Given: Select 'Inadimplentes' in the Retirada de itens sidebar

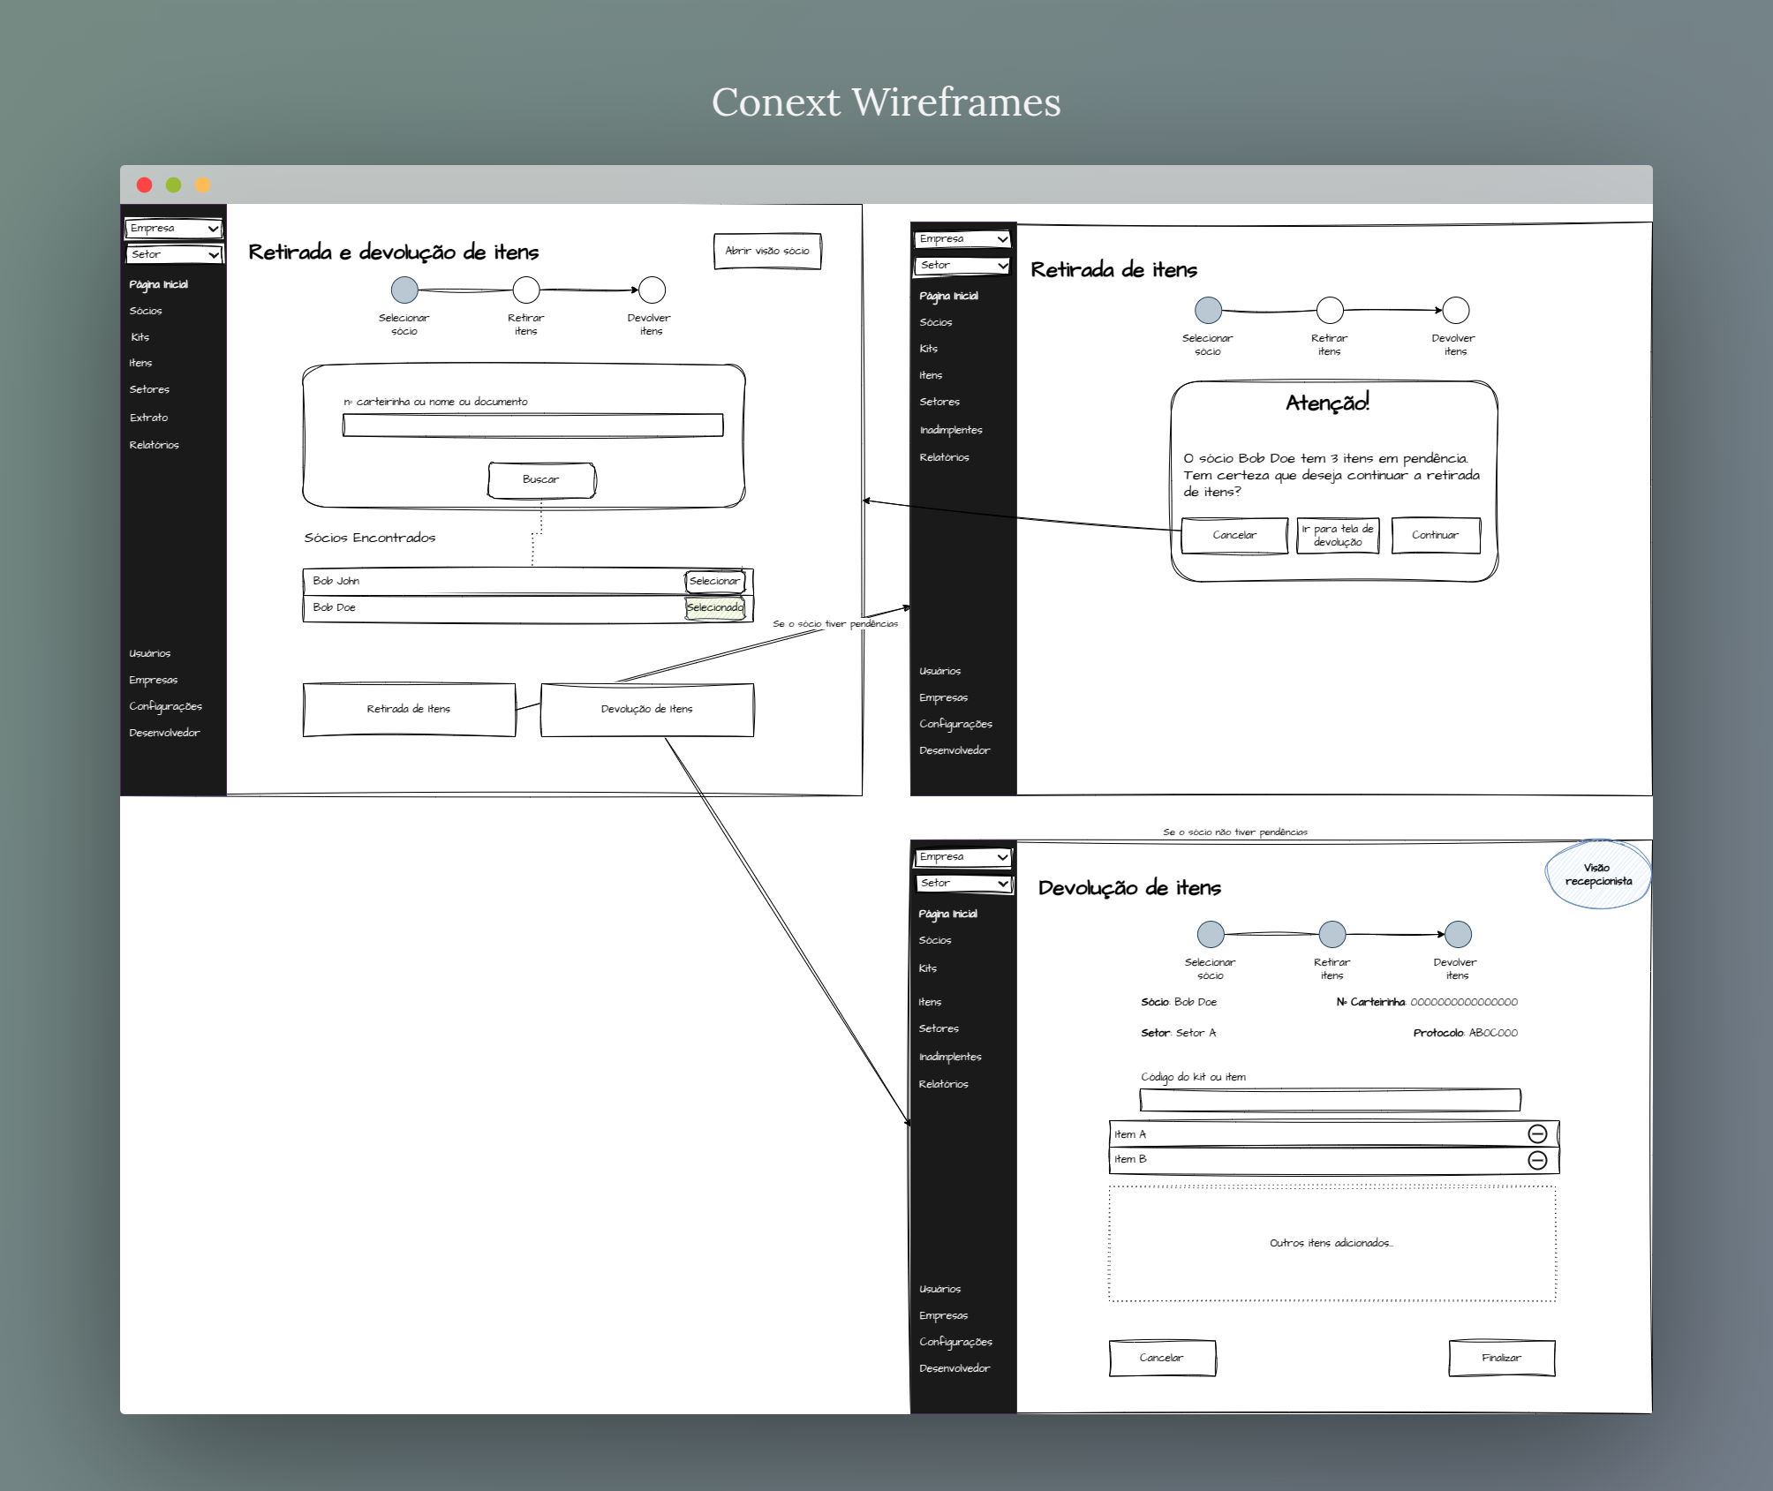Looking at the screenshot, I should pyautogui.click(x=950, y=430).
